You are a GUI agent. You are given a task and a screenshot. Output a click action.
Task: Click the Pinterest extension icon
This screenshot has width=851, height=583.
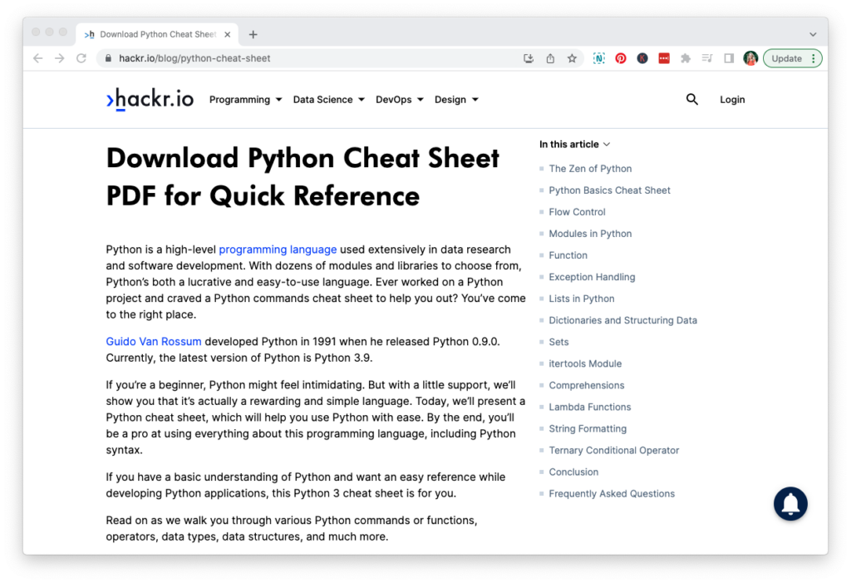pos(621,58)
